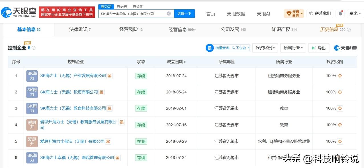The height and width of the screenshot is (168, 364).
Task: Open link 爱思开海力士保洁（无锡）有限公司
Action: pyautogui.click(x=72, y=141)
